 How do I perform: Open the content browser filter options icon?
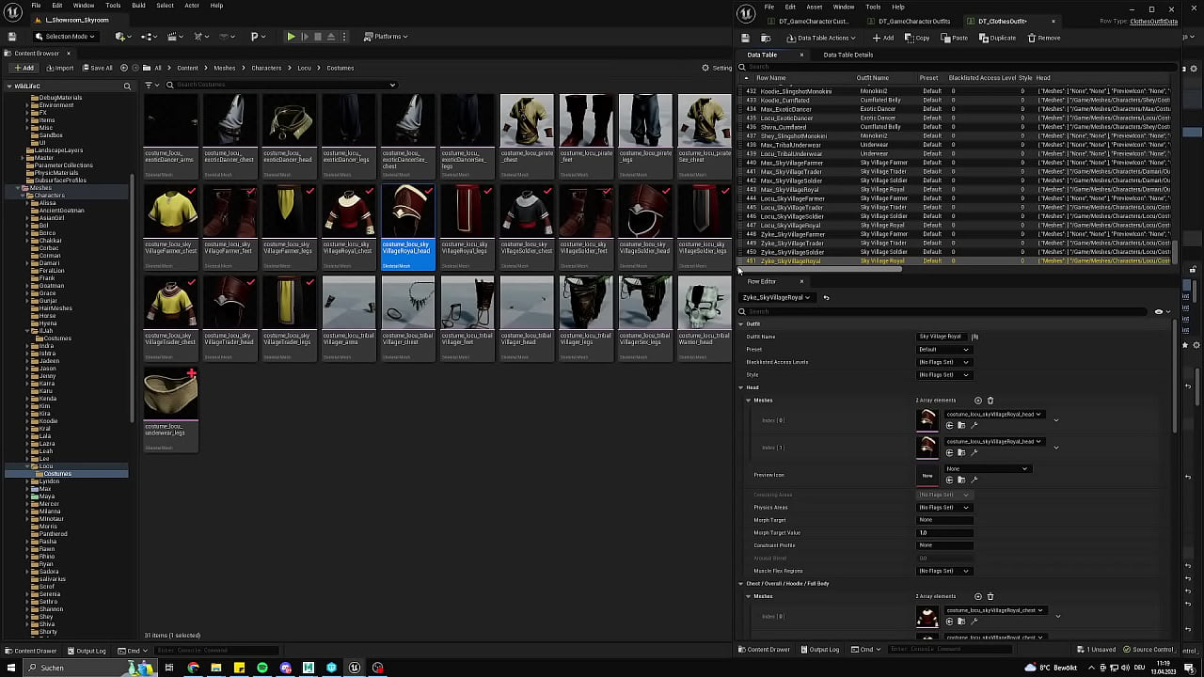coord(149,86)
